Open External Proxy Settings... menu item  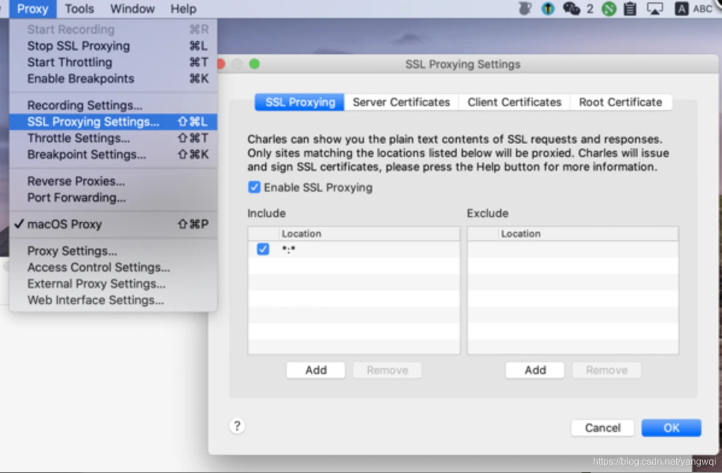click(113, 284)
